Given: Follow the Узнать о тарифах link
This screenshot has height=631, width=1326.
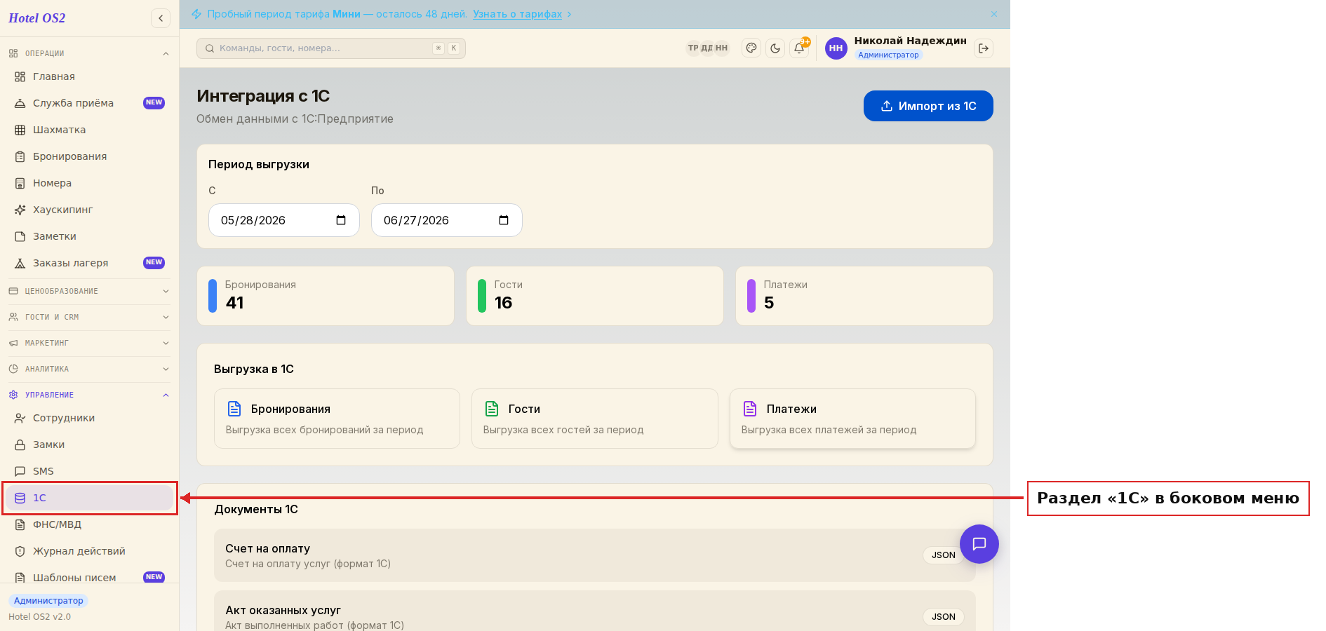Looking at the screenshot, I should 517,14.
